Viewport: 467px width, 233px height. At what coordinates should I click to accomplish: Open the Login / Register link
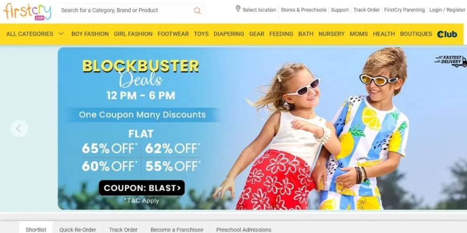(447, 10)
